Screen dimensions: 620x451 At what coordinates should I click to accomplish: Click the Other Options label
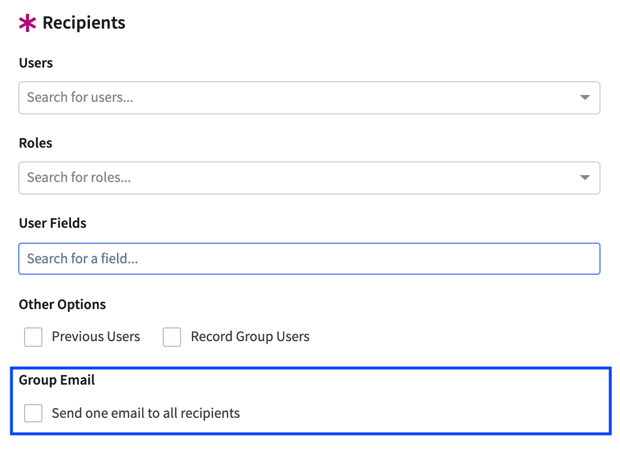62,304
